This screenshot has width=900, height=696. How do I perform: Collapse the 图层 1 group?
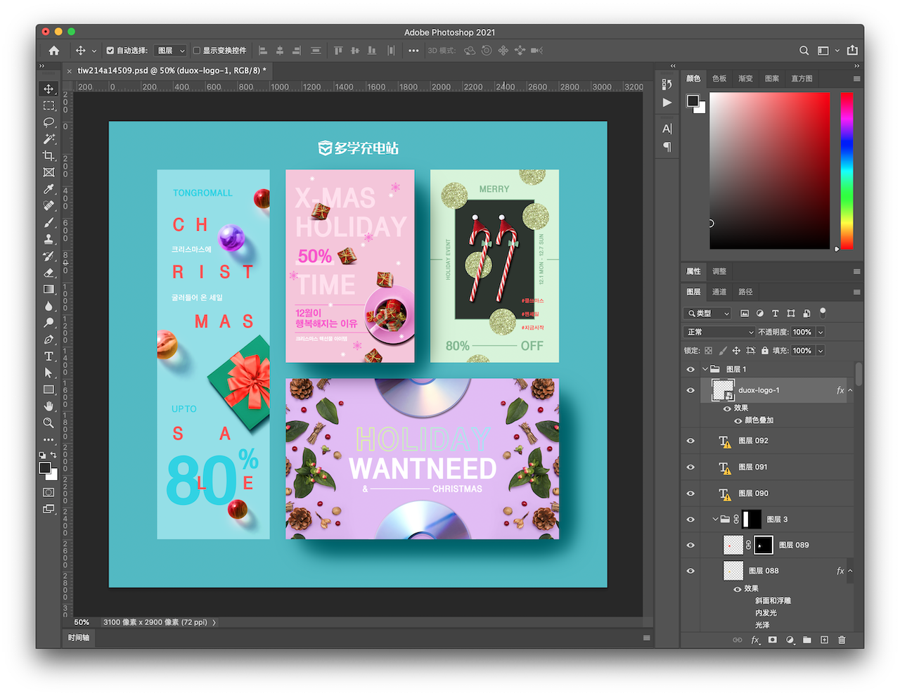(x=705, y=369)
